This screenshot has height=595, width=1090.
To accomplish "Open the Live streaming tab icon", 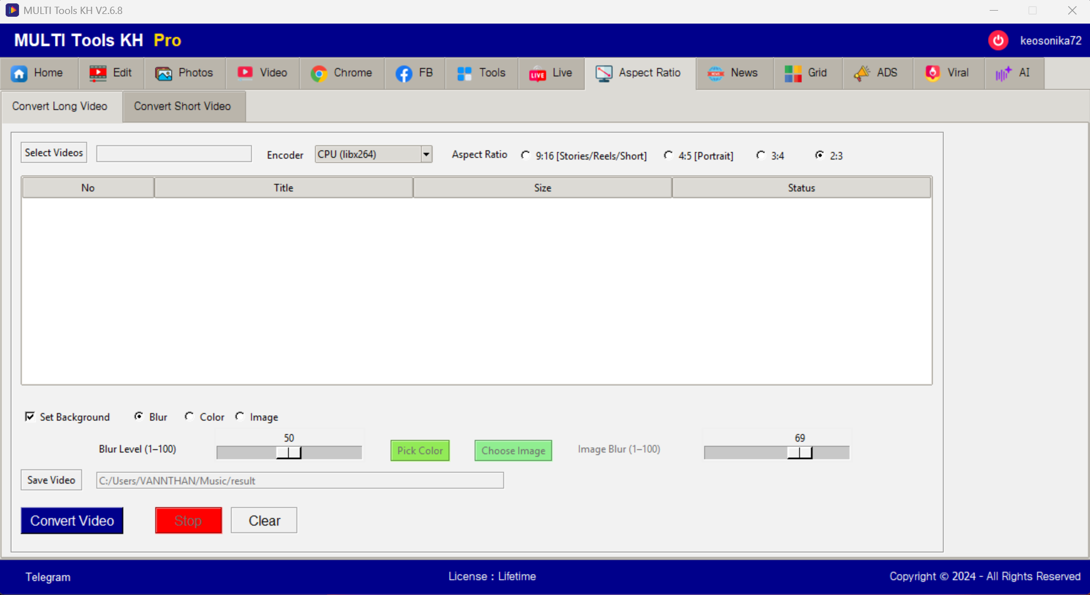I will pyautogui.click(x=537, y=73).
